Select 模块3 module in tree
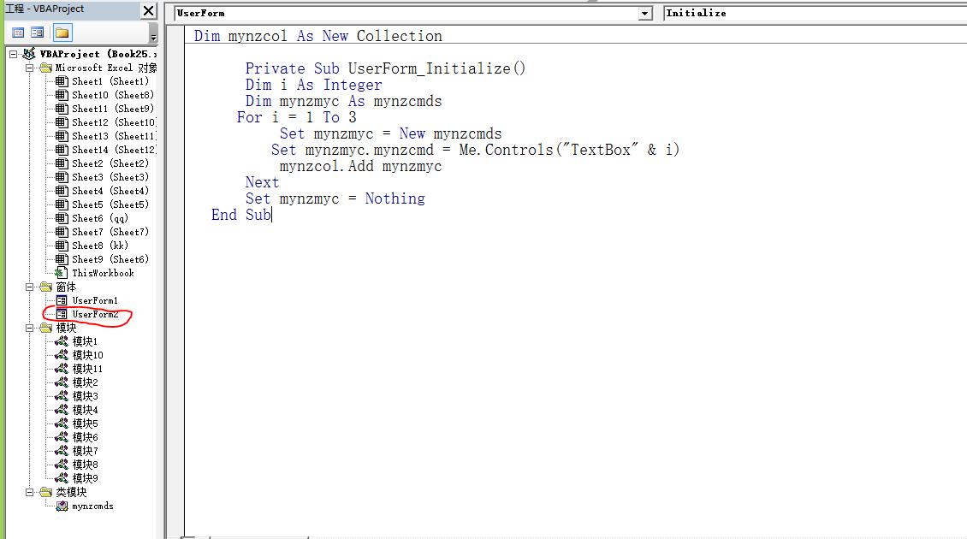967x539 pixels. (85, 396)
